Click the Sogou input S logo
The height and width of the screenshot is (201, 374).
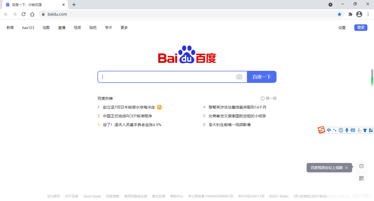click(x=321, y=130)
